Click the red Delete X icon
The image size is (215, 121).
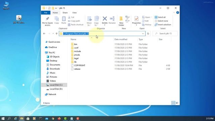click(x=104, y=18)
